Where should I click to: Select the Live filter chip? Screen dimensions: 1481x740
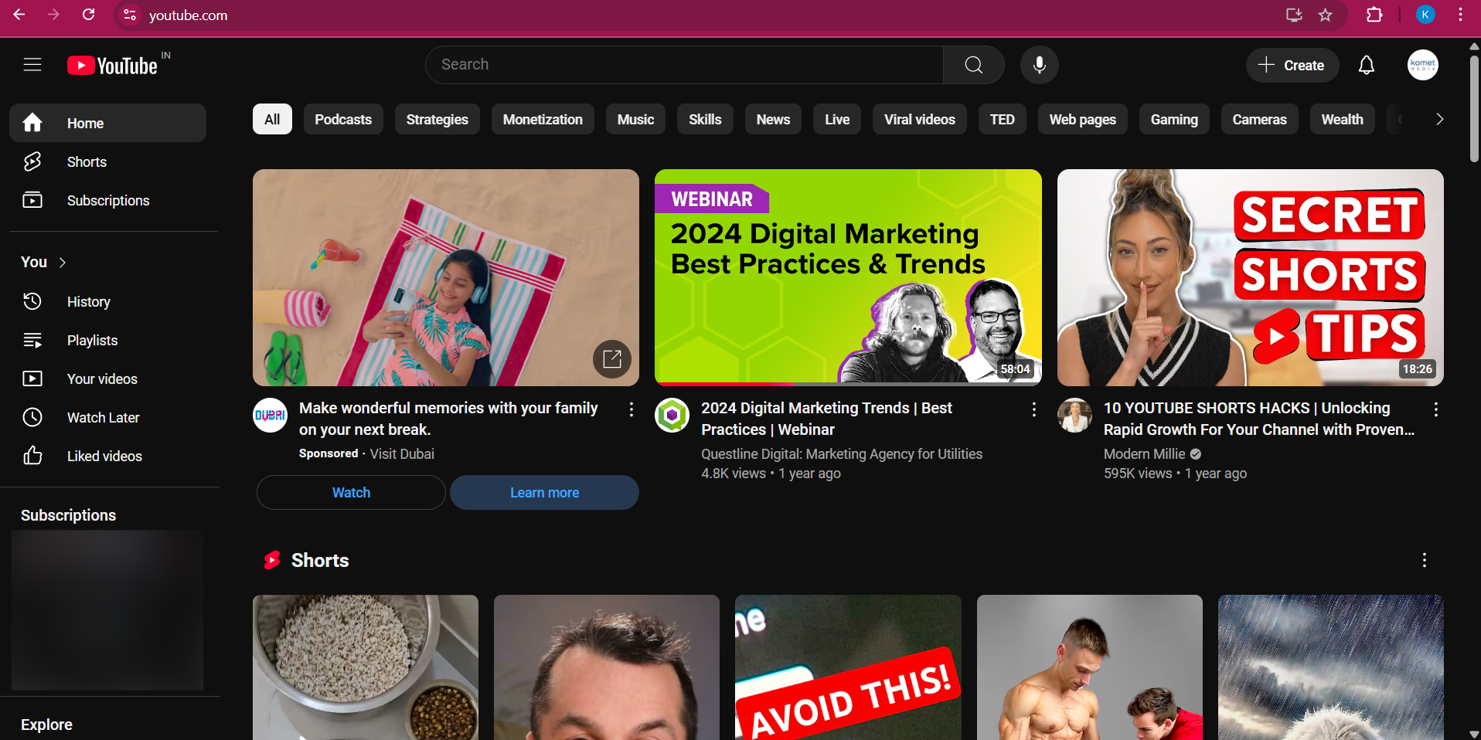[837, 119]
